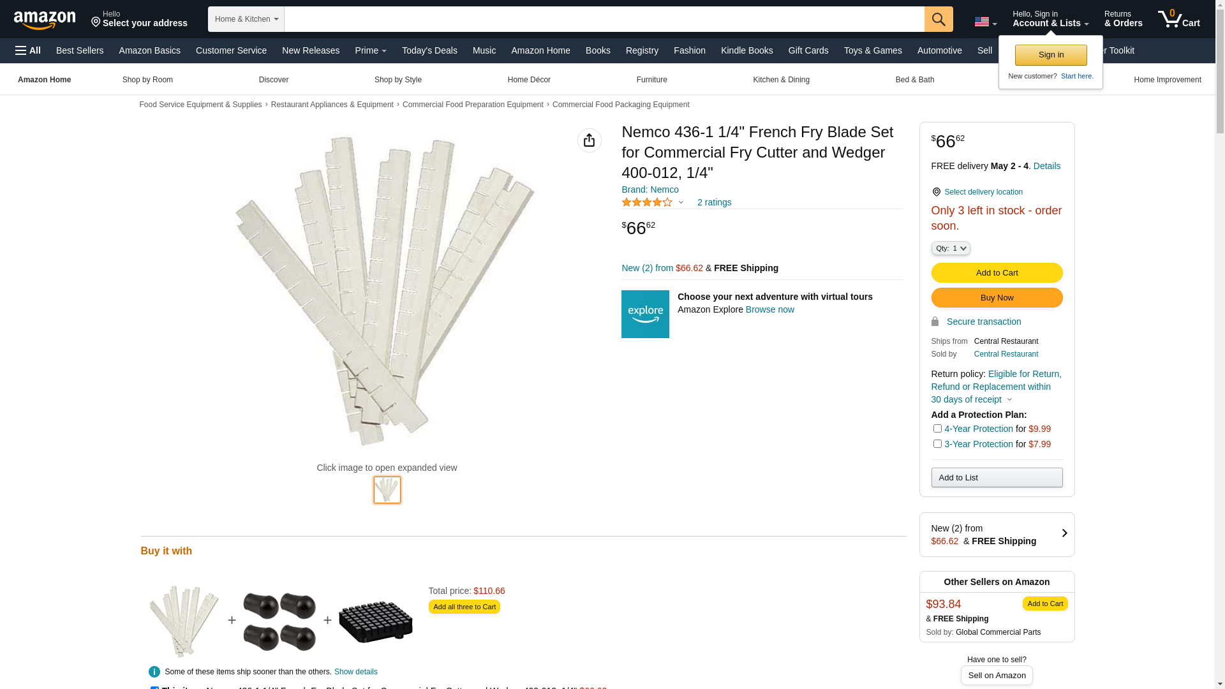
Task: Expand New (2) from offers arrow
Action: tap(1064, 533)
